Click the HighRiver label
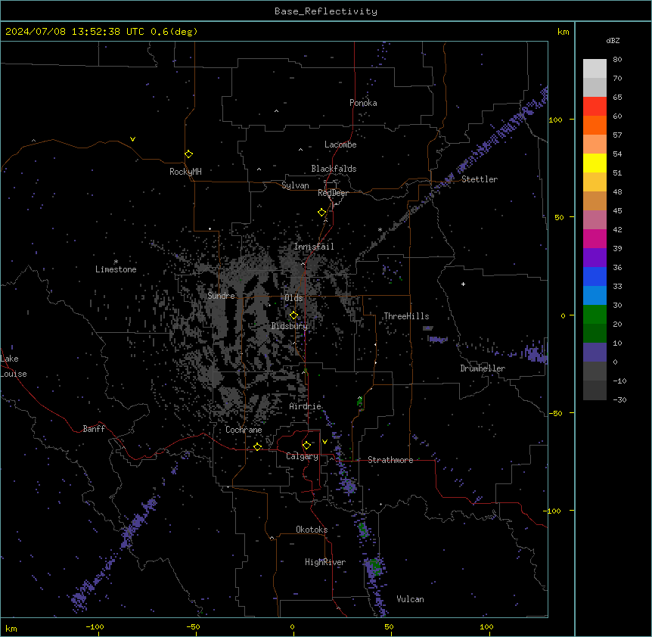652x637 pixels. pyautogui.click(x=325, y=562)
